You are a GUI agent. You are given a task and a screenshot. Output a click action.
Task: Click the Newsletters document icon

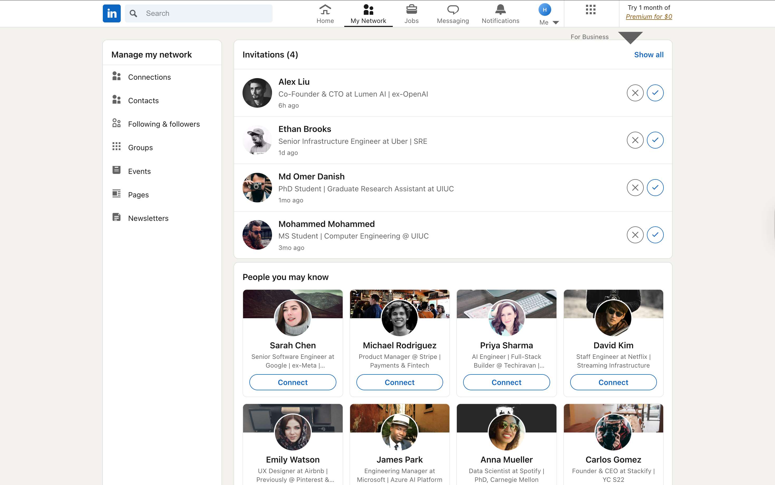click(116, 217)
